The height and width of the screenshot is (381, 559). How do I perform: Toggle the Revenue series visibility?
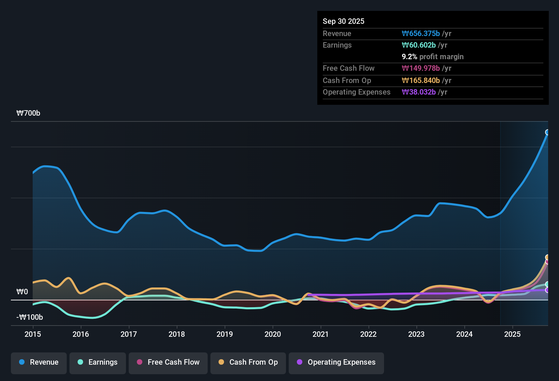point(38,363)
